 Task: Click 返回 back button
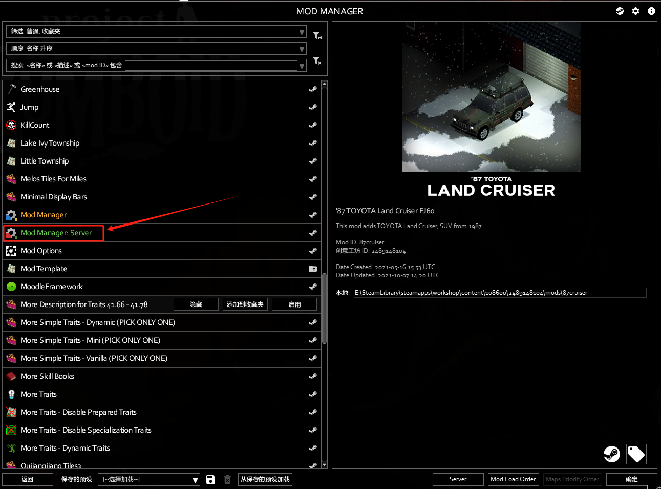point(28,479)
